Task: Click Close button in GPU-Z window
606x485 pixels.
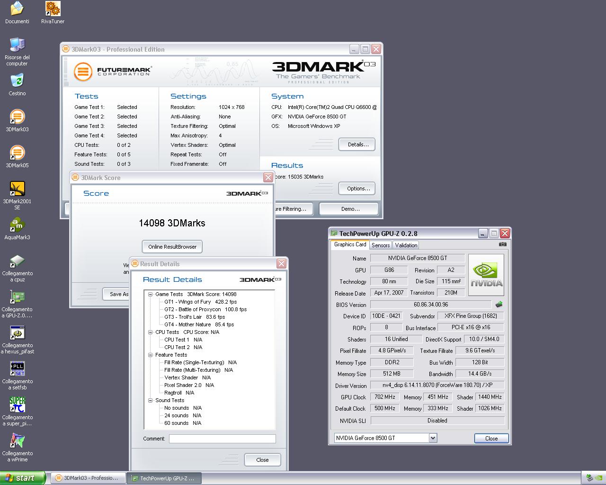Action: click(x=491, y=439)
